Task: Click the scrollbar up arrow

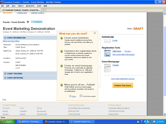Action: (165, 14)
